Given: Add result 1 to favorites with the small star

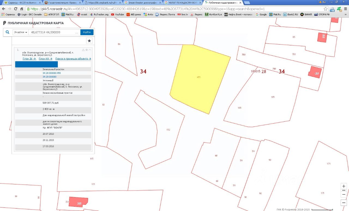Looking at the screenshot, I should [87, 50].
